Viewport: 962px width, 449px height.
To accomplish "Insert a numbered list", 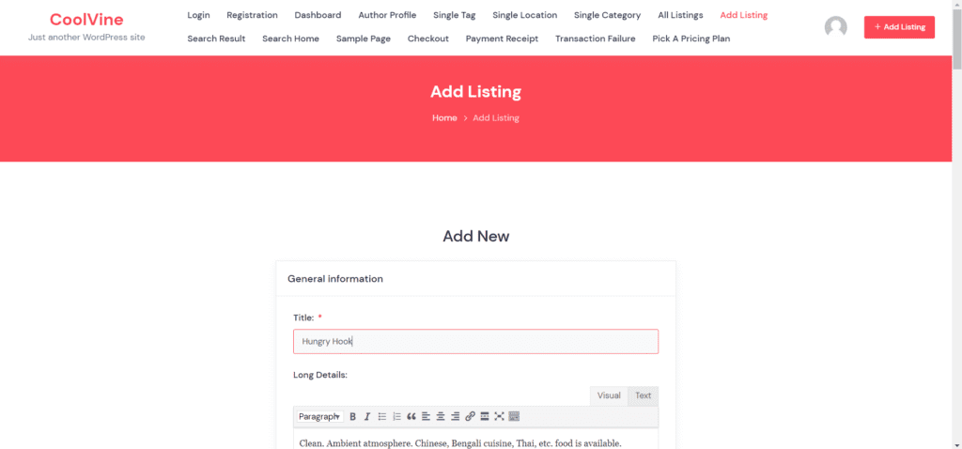I will (396, 416).
